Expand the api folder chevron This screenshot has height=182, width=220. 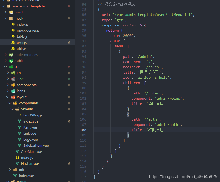8,73
